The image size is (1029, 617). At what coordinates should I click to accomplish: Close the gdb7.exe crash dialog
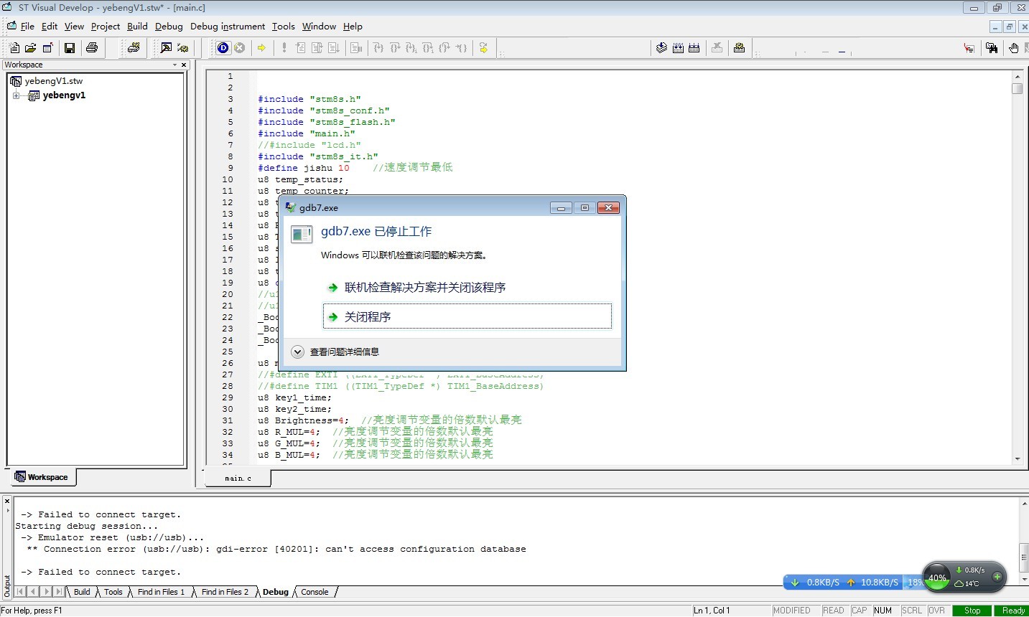(x=608, y=207)
